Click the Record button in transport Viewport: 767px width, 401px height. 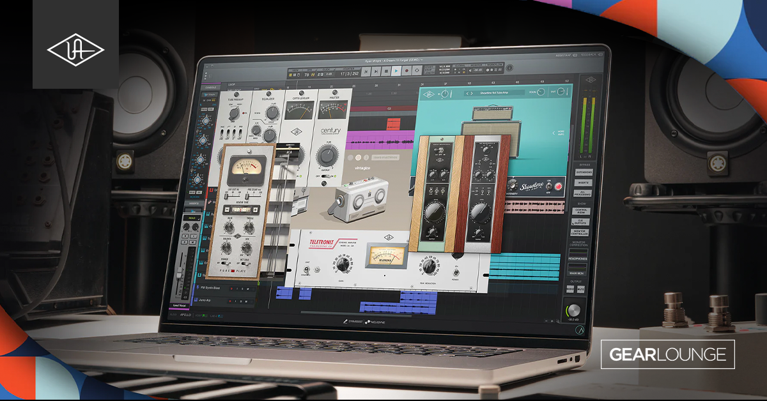coord(407,71)
